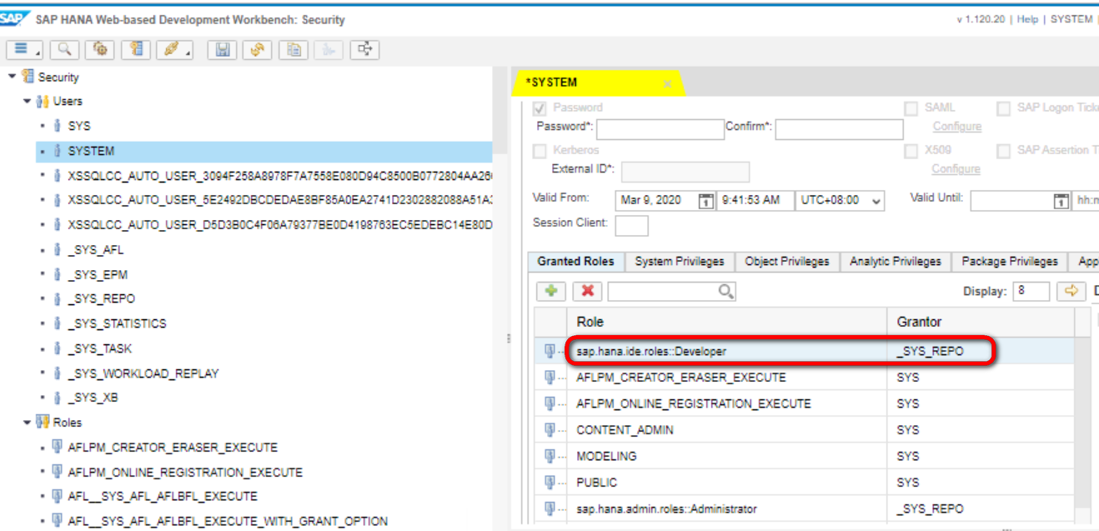The image size is (1099, 531).
Task: Open Valid Until calendar picker
Action: 1061,200
